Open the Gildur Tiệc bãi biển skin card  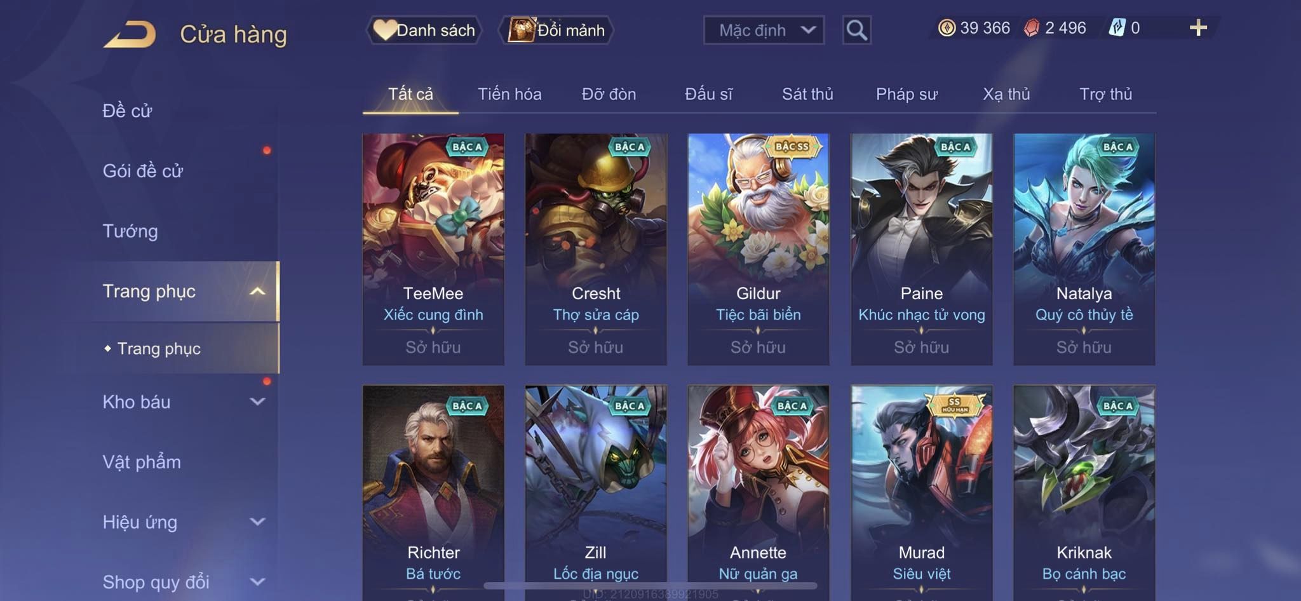758,249
